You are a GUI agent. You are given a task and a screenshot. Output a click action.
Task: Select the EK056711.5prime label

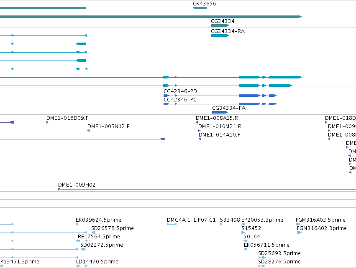tap(266, 245)
